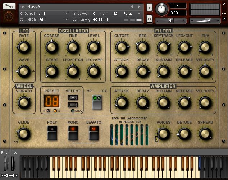
Task: Click the AUX button on right edge
Action: tap(224, 13)
